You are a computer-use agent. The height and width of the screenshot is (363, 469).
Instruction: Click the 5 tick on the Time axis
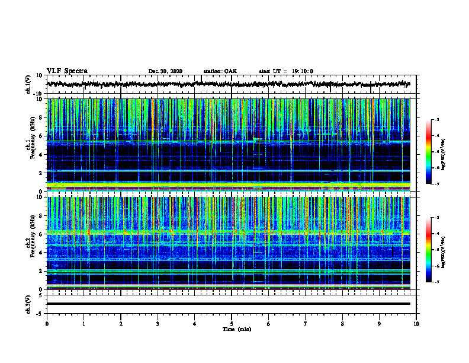(x=232, y=324)
